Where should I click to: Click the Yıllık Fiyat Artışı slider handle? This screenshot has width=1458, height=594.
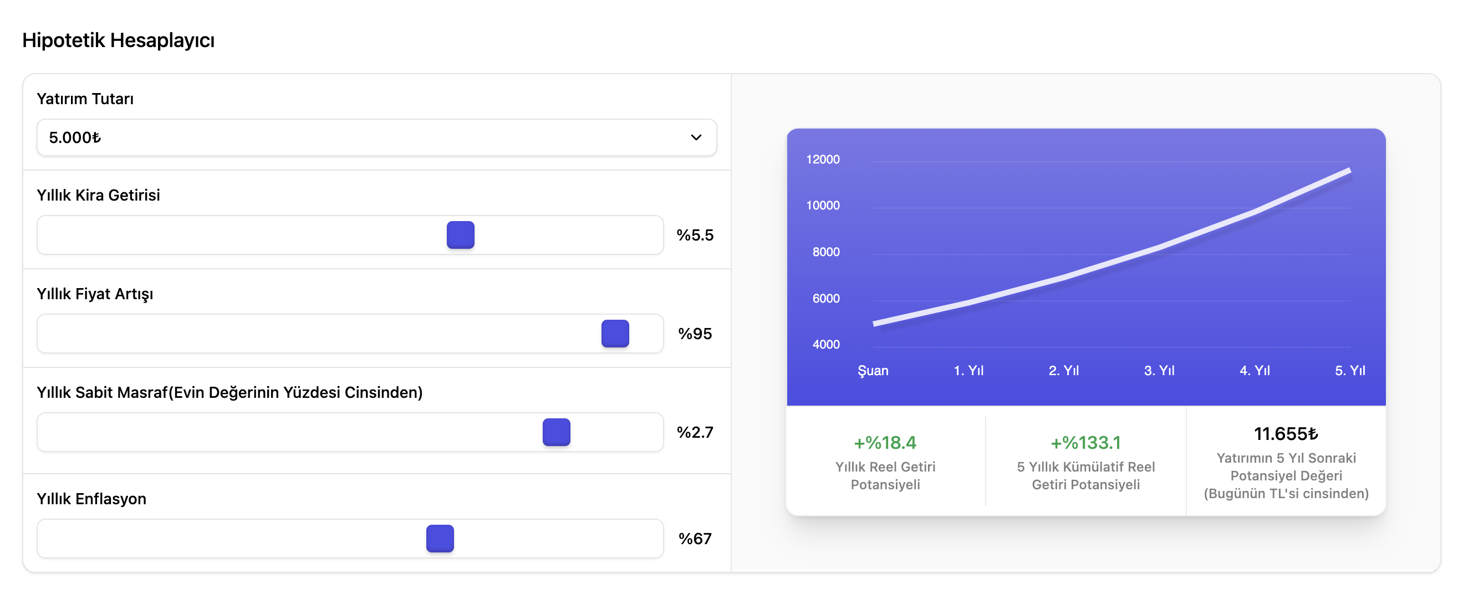tap(615, 333)
